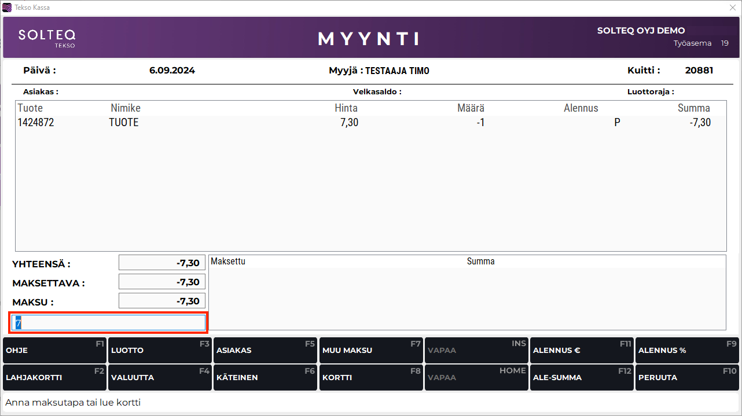Viewport: 742px width, 416px height.
Task: Click the Tekso Kassa title bar icon
Action: tap(7, 8)
